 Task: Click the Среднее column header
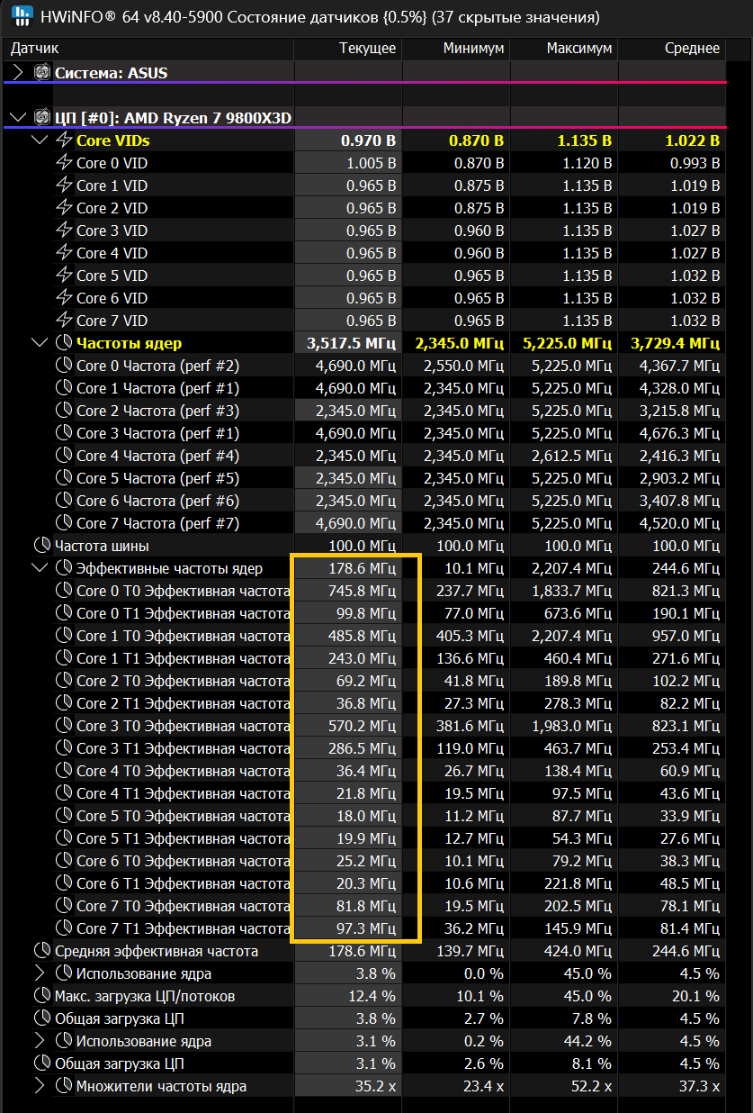tap(692, 48)
